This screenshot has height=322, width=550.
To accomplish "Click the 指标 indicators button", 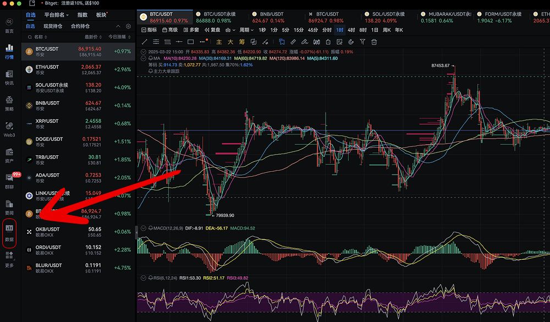I will tap(149, 30).
